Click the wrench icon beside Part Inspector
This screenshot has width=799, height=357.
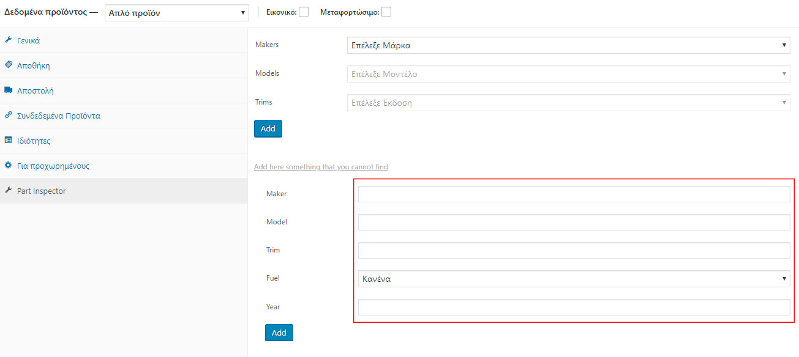pos(8,191)
